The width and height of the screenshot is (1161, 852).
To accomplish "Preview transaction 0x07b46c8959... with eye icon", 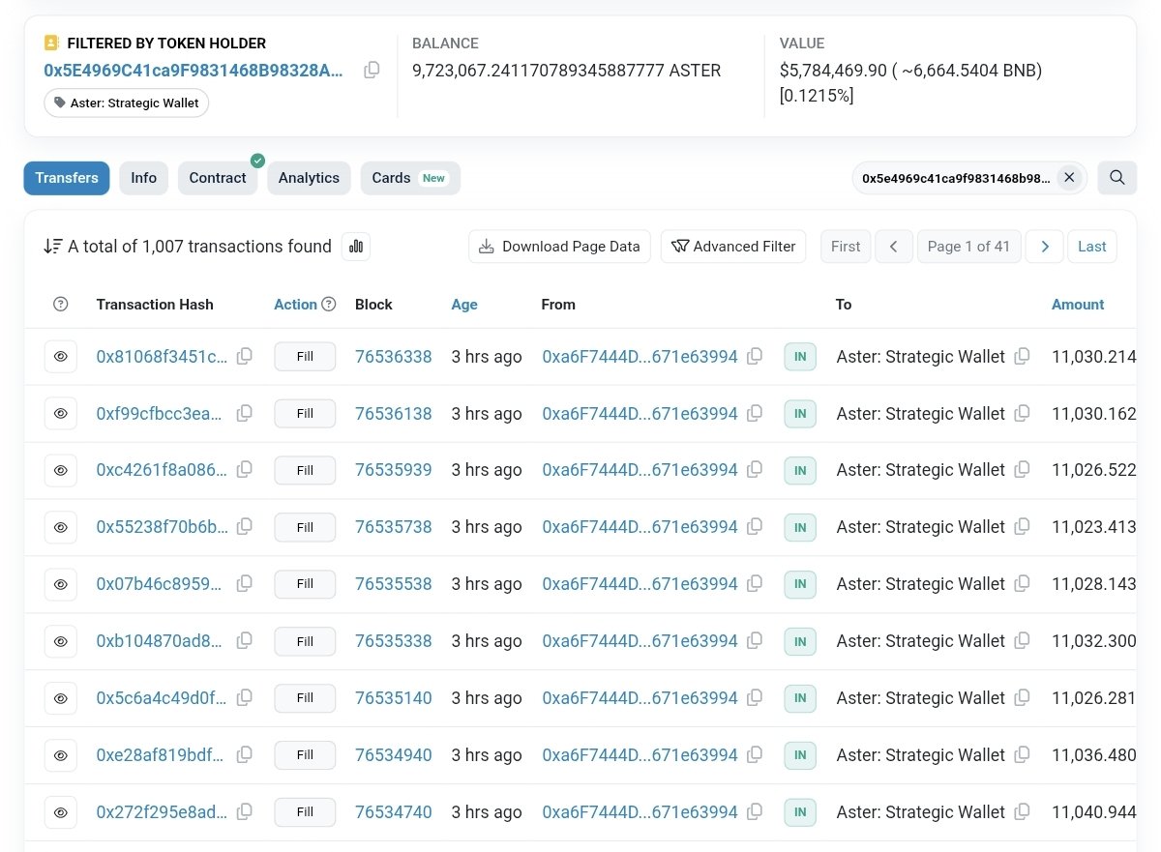I will pyautogui.click(x=61, y=584).
